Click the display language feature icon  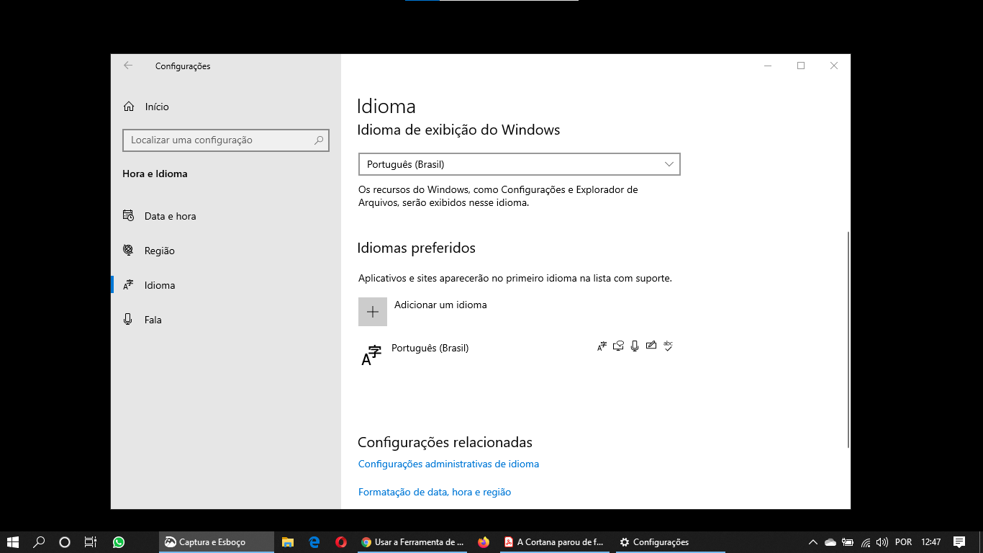coord(602,346)
